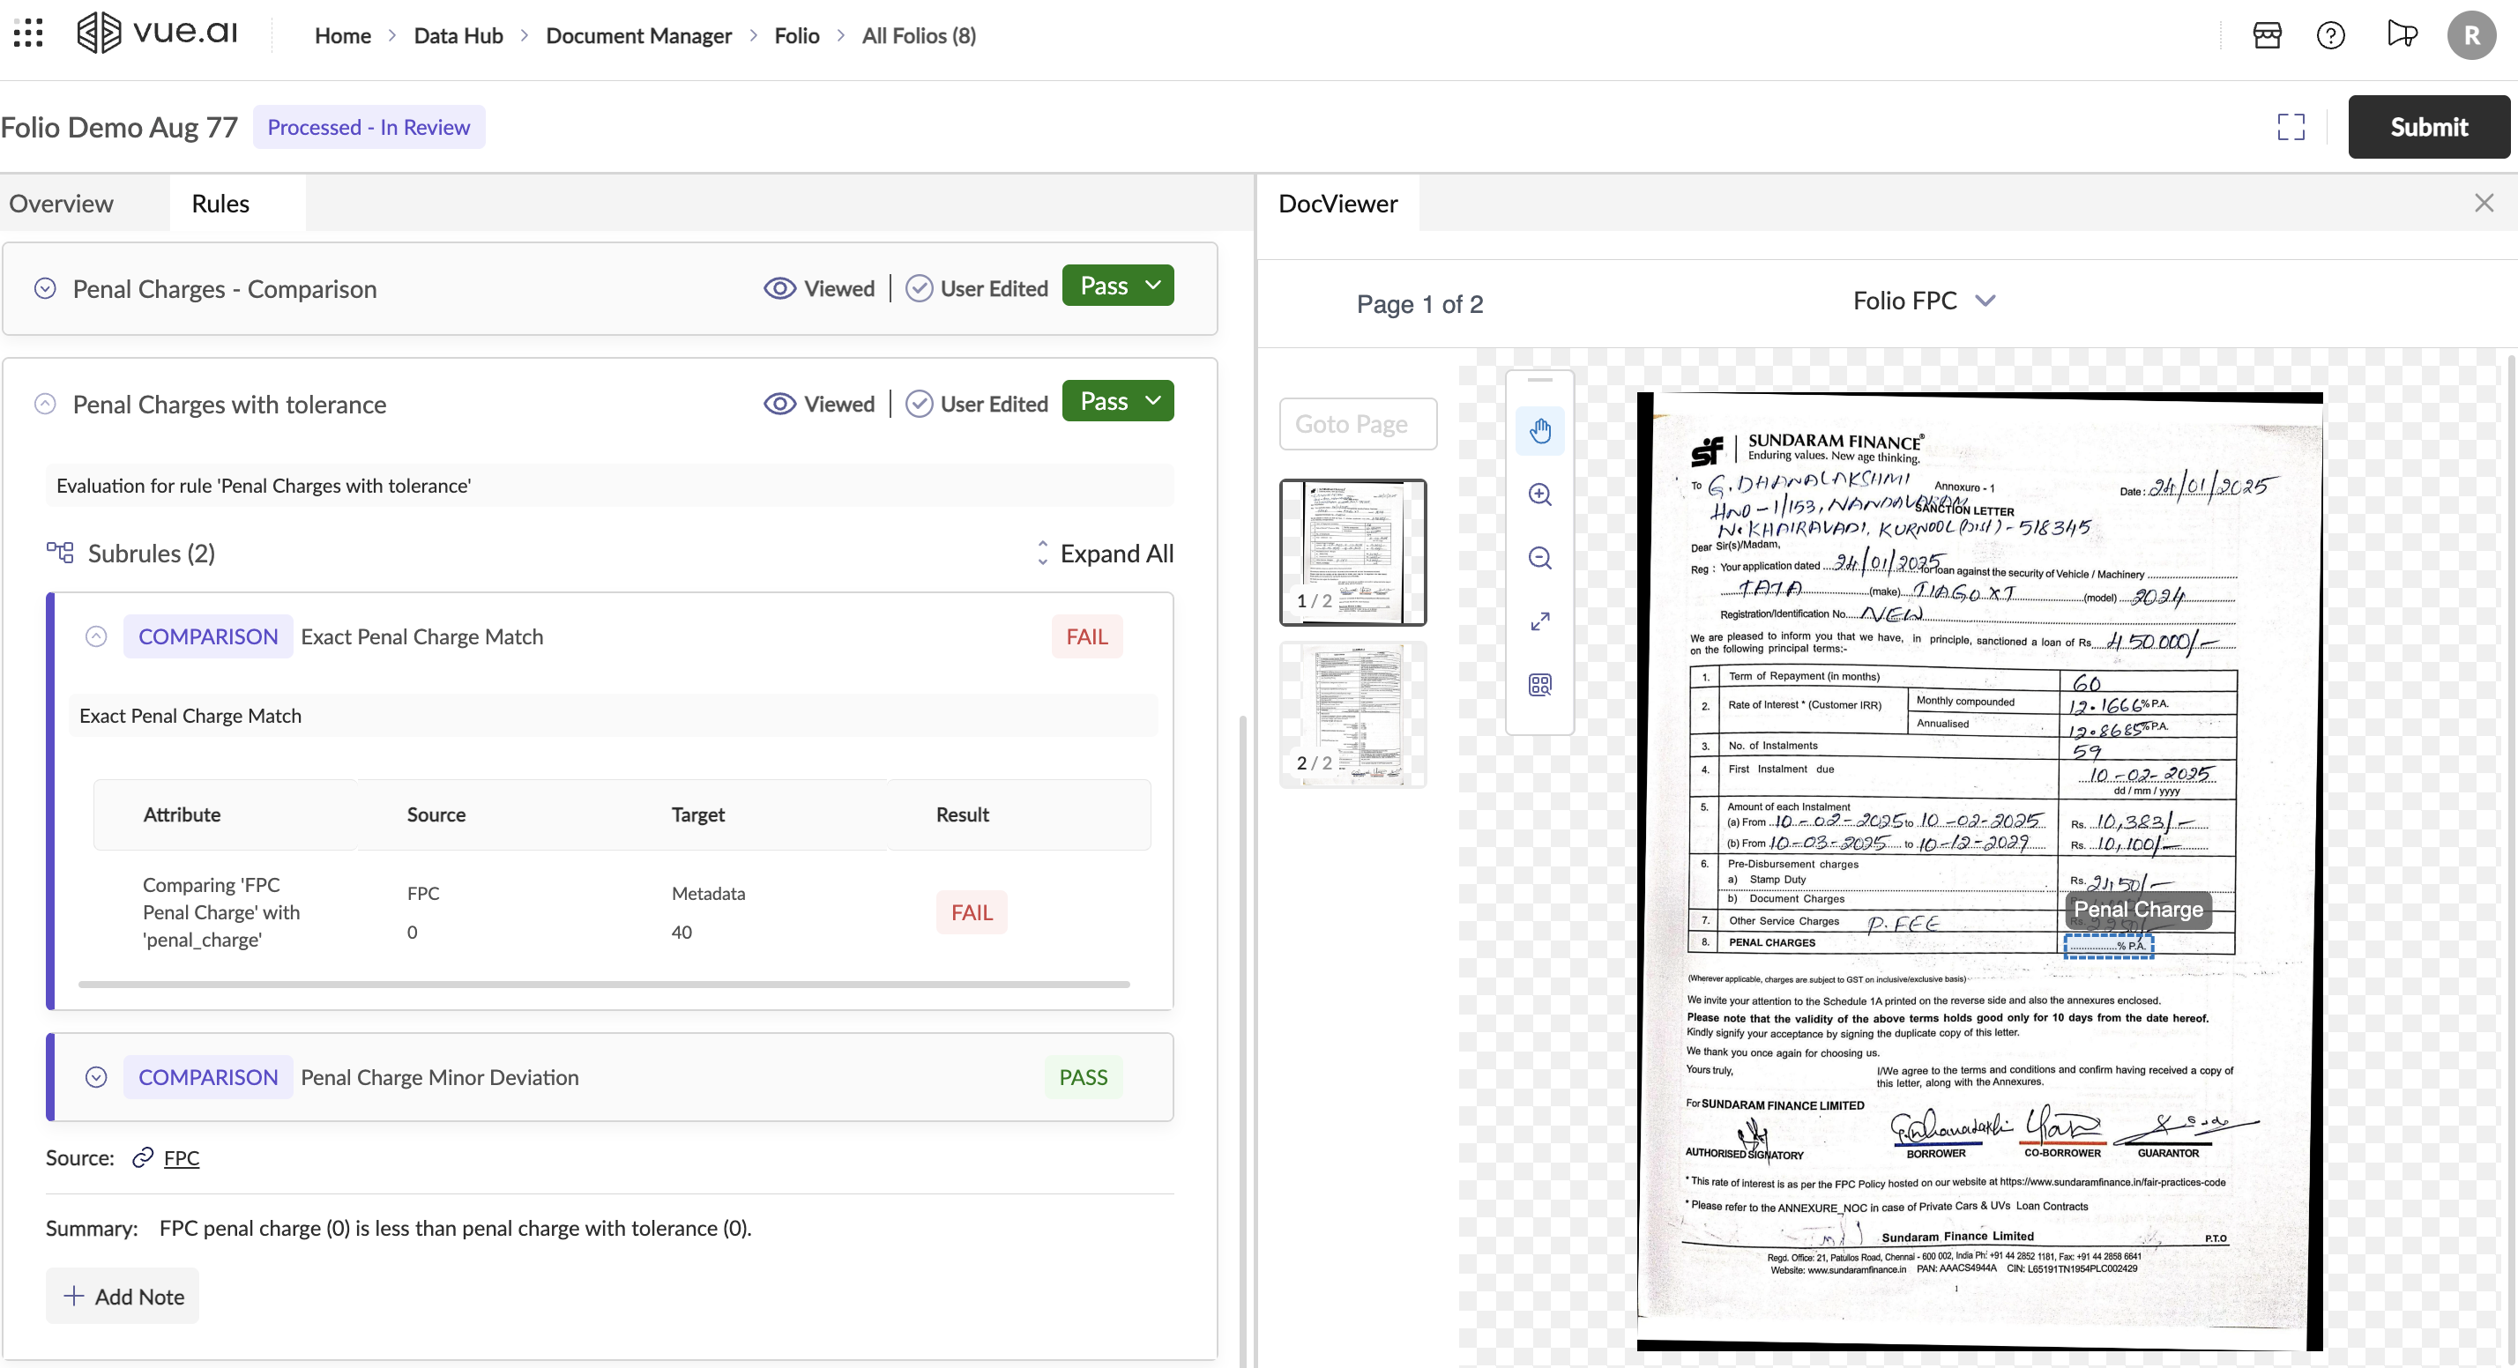Toggle Viewed eye on Penal Charges - Comparison

pos(779,288)
